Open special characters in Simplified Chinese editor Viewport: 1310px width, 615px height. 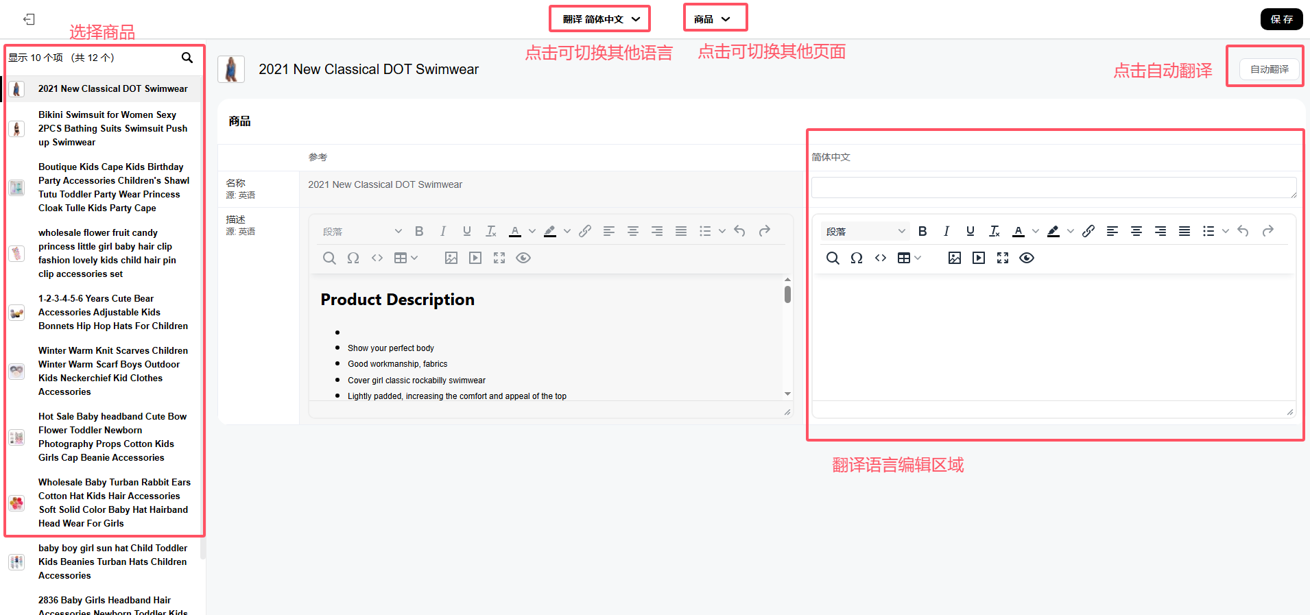tap(857, 258)
